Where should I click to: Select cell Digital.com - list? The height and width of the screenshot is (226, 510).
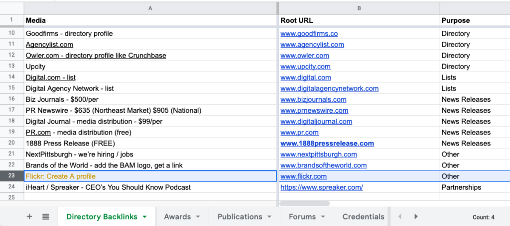(150, 78)
